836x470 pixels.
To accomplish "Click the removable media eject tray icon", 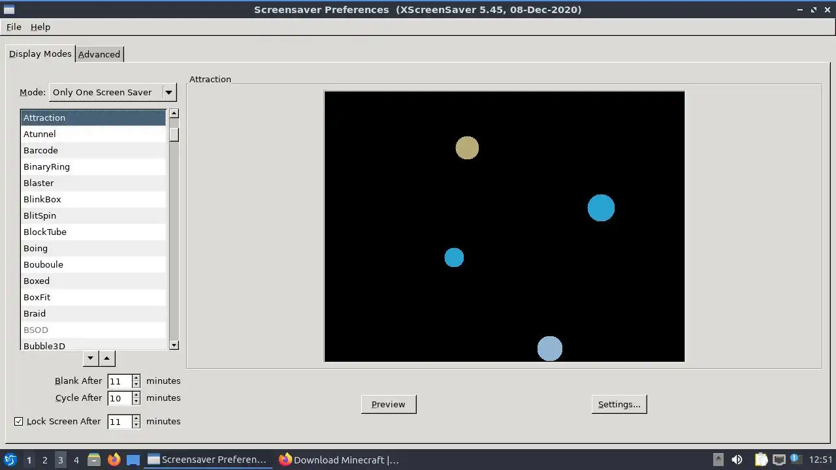I will pos(718,460).
